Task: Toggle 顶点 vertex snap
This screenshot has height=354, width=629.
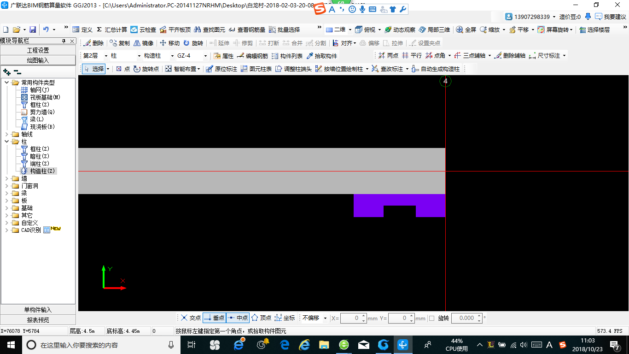Action: tap(261, 318)
